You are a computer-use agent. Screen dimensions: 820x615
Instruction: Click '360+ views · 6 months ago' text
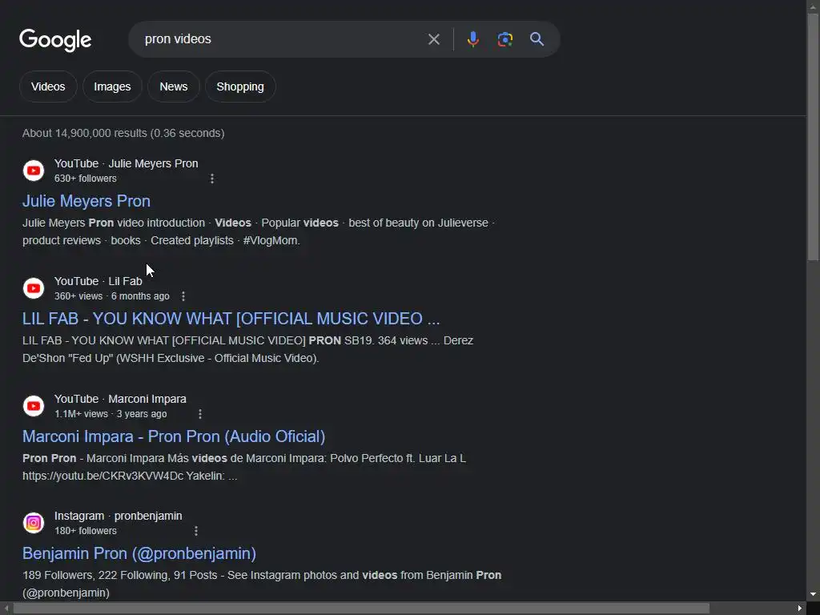click(x=112, y=296)
